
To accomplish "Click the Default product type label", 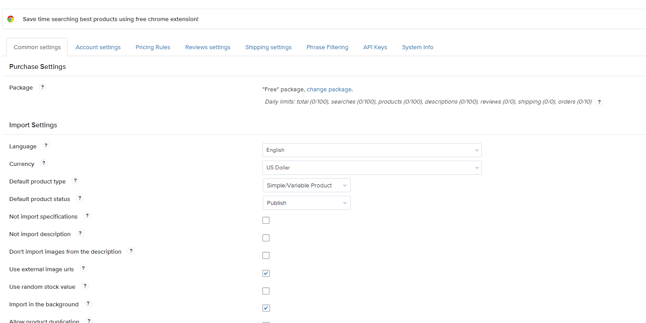I will pos(37,182).
